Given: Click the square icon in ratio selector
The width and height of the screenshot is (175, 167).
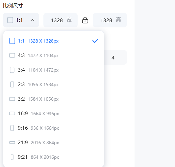Looking at the screenshot, I should click(x=10, y=20).
